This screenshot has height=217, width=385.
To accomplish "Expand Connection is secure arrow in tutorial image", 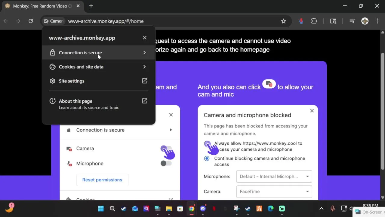I will point(171,130).
